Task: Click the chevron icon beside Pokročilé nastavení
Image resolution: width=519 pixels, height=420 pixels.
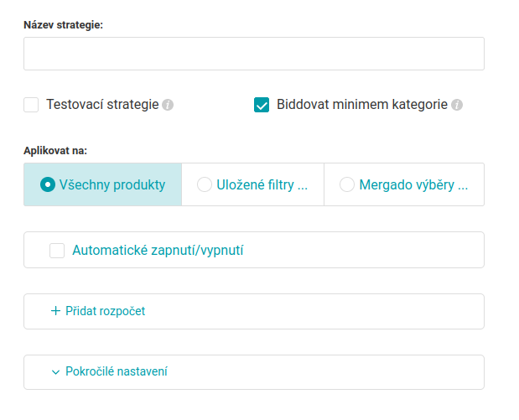Action: point(55,372)
